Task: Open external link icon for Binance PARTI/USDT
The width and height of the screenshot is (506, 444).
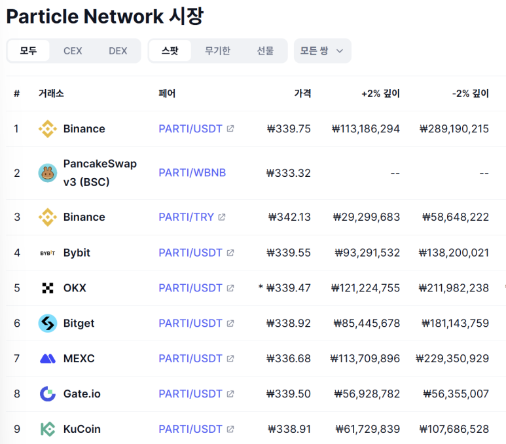Action: (230, 129)
